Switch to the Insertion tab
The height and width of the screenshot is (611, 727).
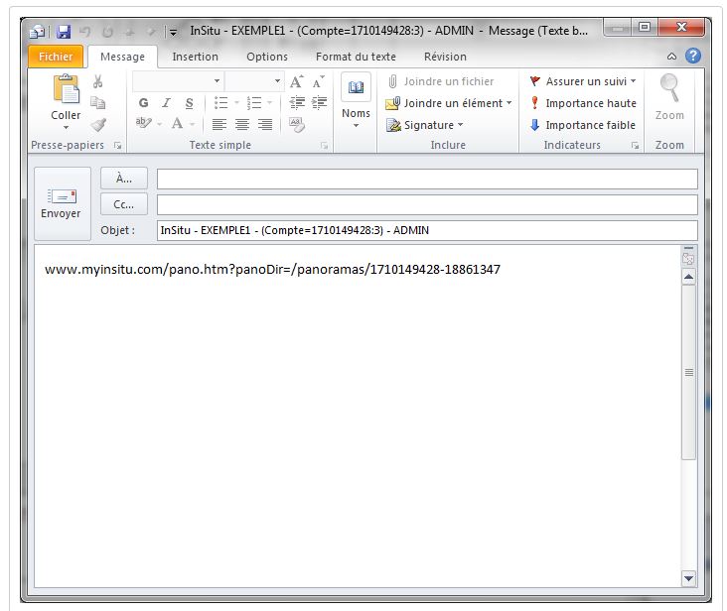195,57
